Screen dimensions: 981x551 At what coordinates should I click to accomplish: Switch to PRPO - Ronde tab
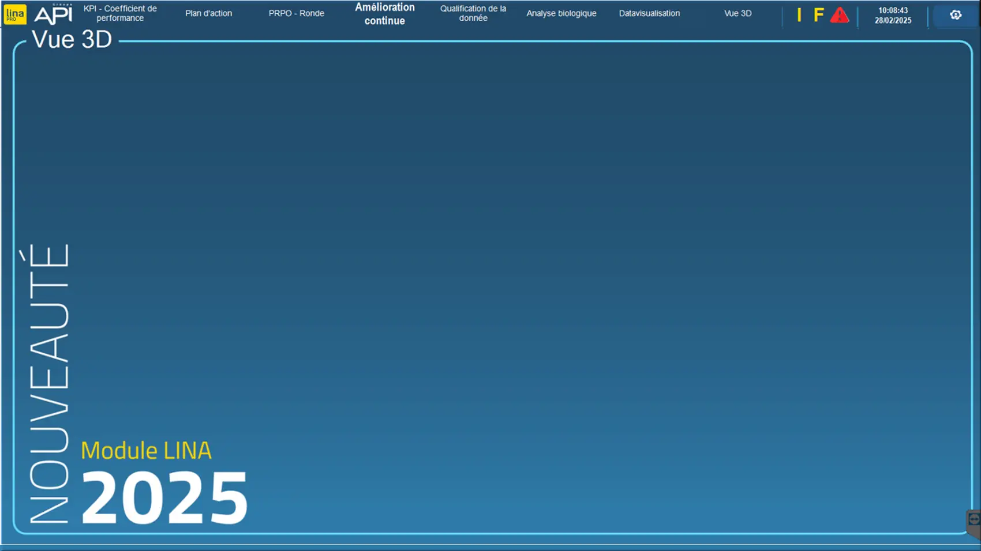click(x=296, y=13)
